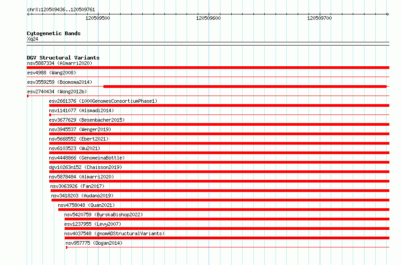Click the small red block under esv2740434
402x265 pixels.
(28, 96)
